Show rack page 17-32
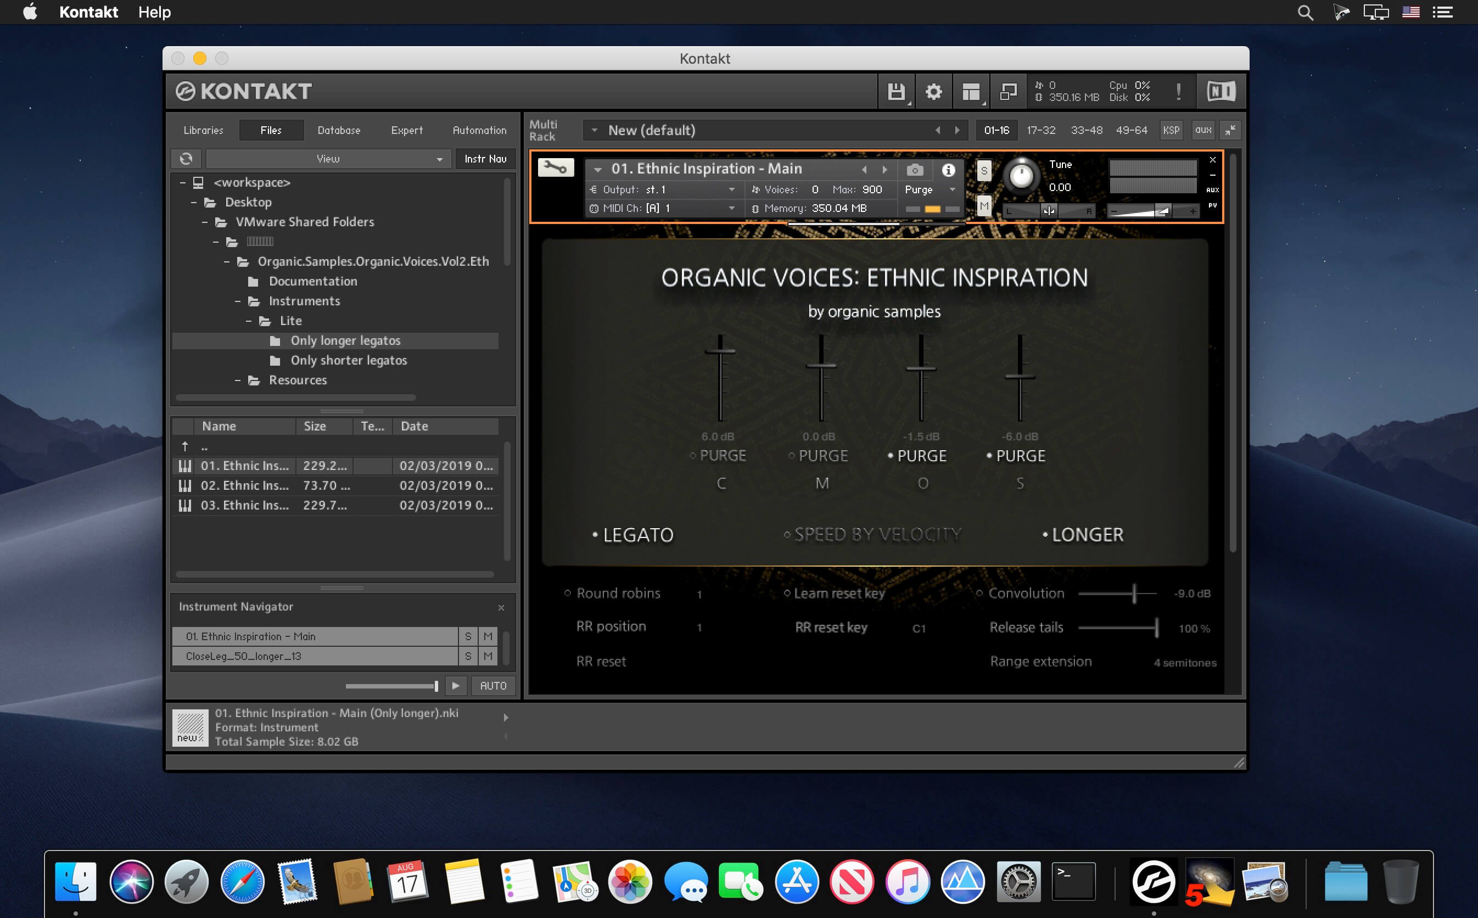 pos(1041,130)
